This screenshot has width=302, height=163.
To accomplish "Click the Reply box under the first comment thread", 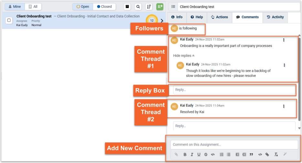I will [234, 90].
